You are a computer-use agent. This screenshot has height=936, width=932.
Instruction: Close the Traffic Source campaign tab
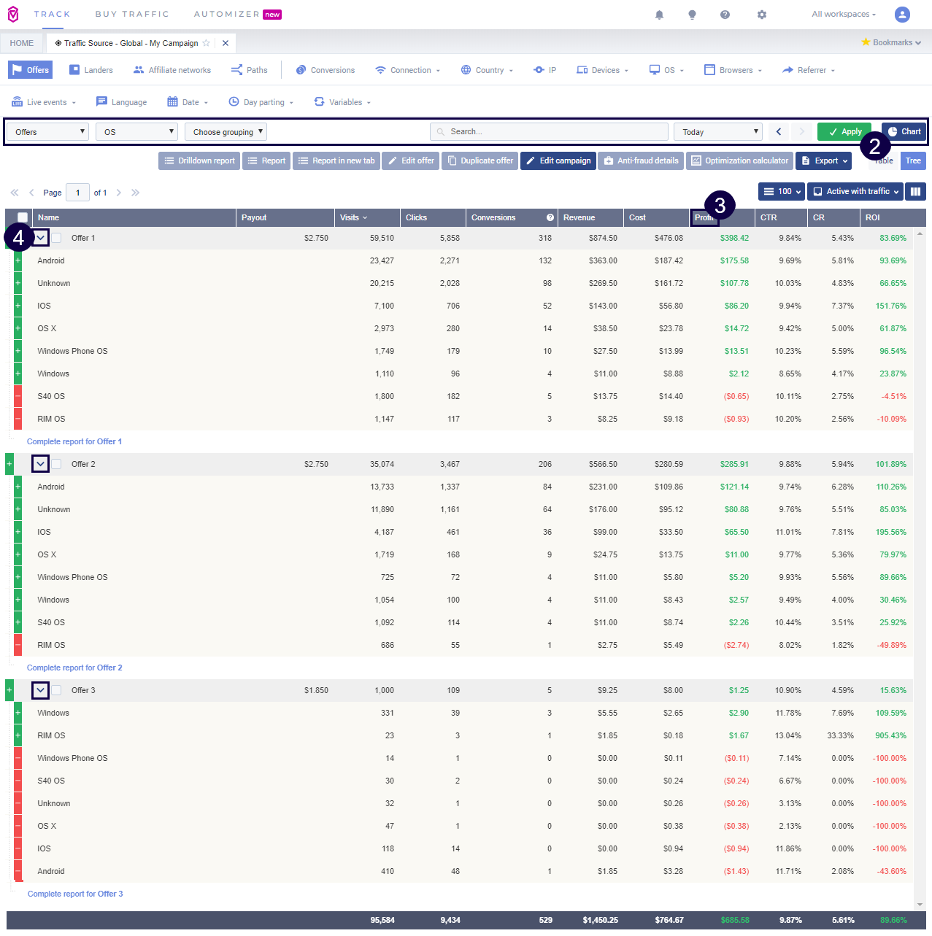tap(226, 43)
